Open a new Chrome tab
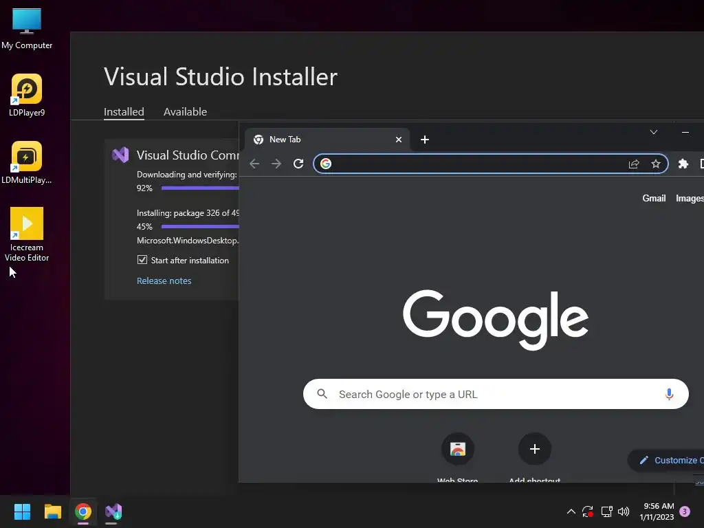Image resolution: width=704 pixels, height=528 pixels. 425,140
